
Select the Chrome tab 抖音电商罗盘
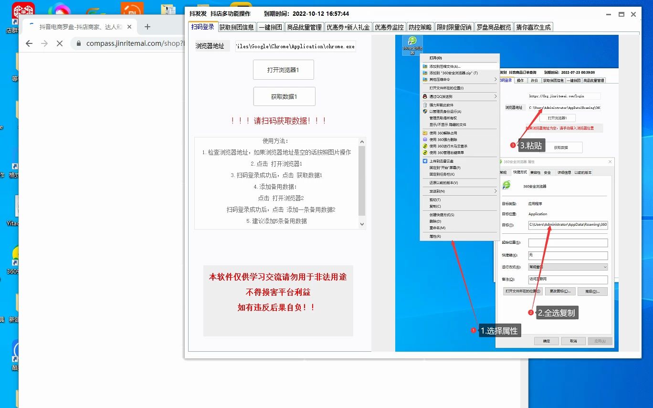pos(80,27)
